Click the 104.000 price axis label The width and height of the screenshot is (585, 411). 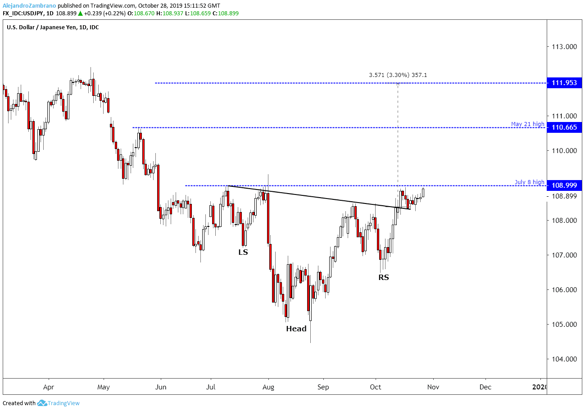[x=564, y=359]
